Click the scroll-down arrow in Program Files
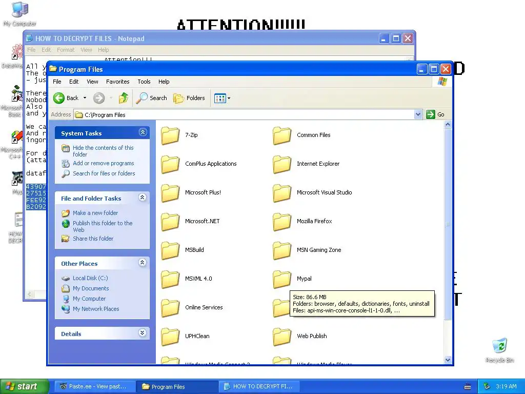Screen dimensions: 525x394 (x=448, y=360)
